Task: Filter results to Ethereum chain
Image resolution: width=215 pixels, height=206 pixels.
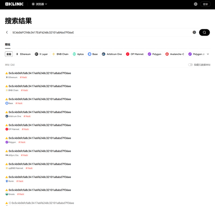Action: tap(23, 54)
